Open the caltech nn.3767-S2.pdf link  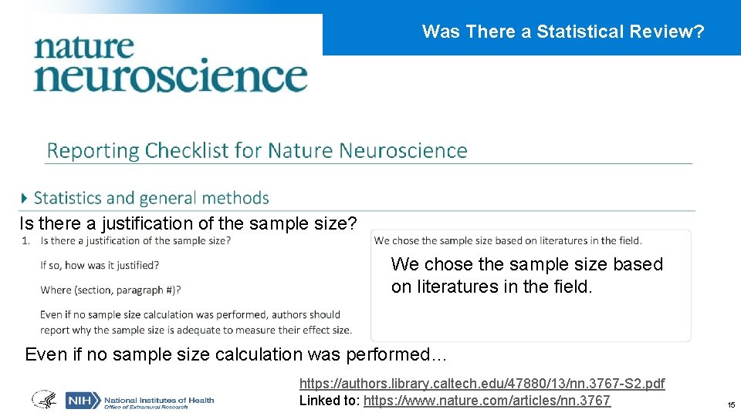pyautogui.click(x=482, y=383)
